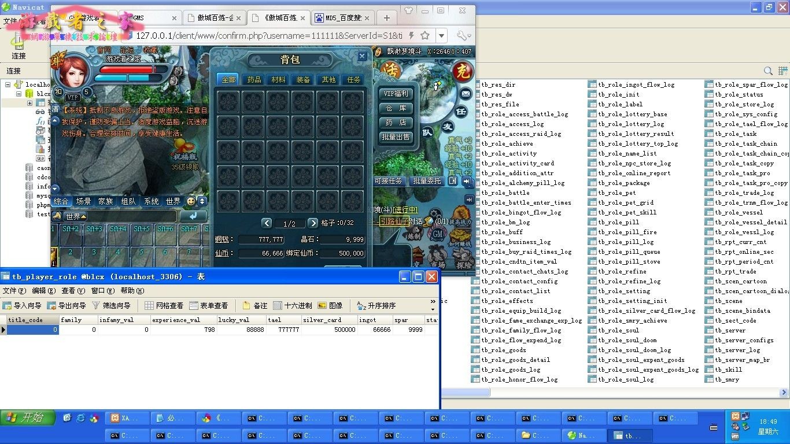Close the 背包 backpack panel
Viewport: 790px width, 444px height.
coord(362,56)
